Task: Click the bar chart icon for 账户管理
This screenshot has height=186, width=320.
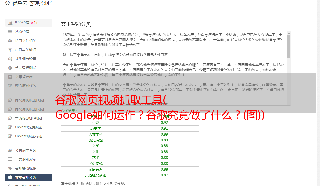Action: click(10, 23)
